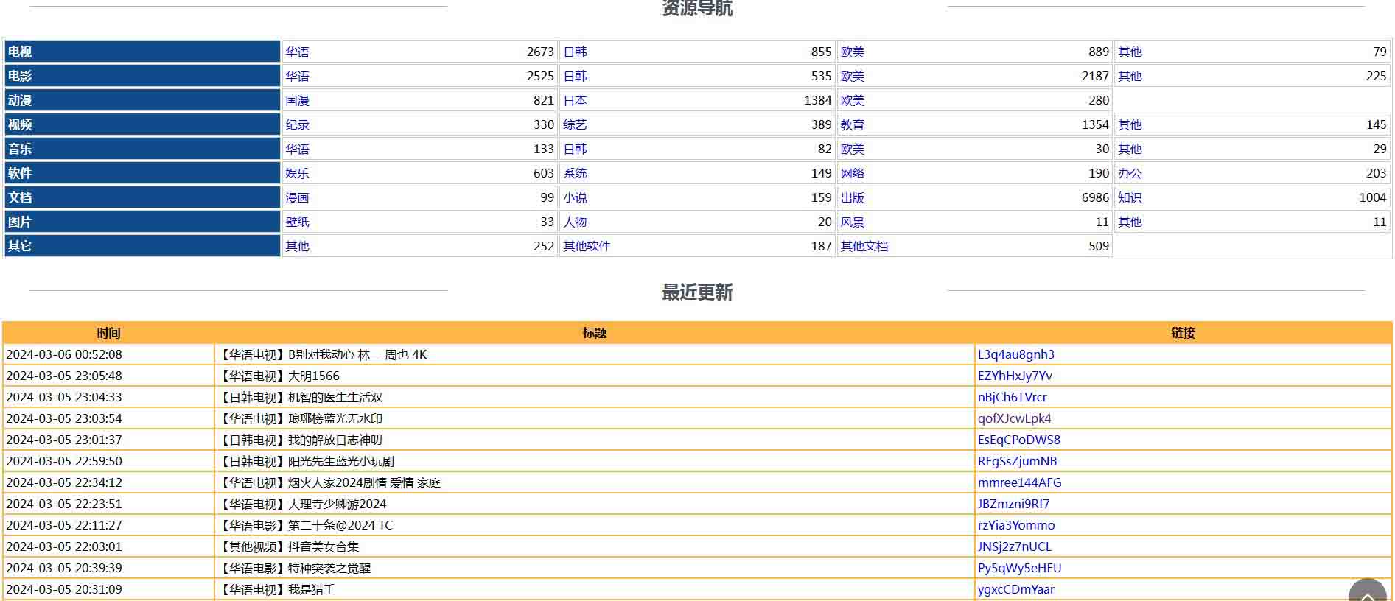1395x601 pixels.
Task: Click the 电影 category header cell
Action: pyautogui.click(x=142, y=76)
